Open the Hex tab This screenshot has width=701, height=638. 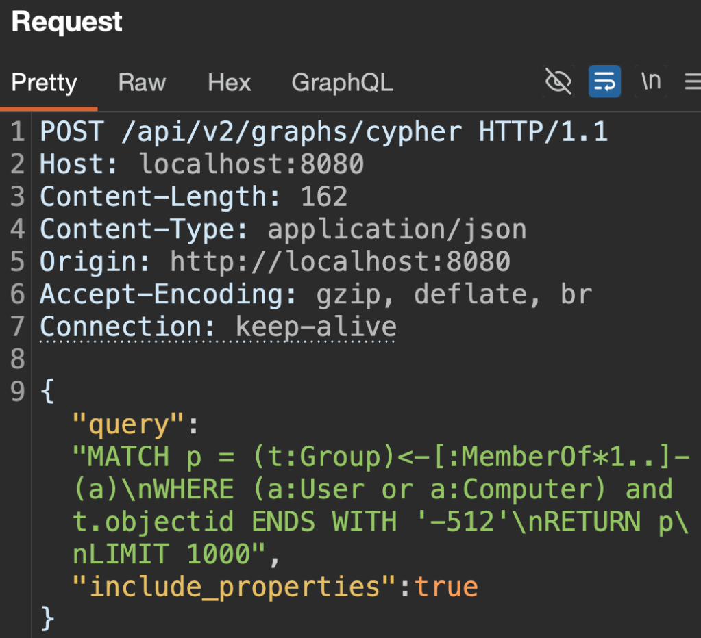(230, 83)
